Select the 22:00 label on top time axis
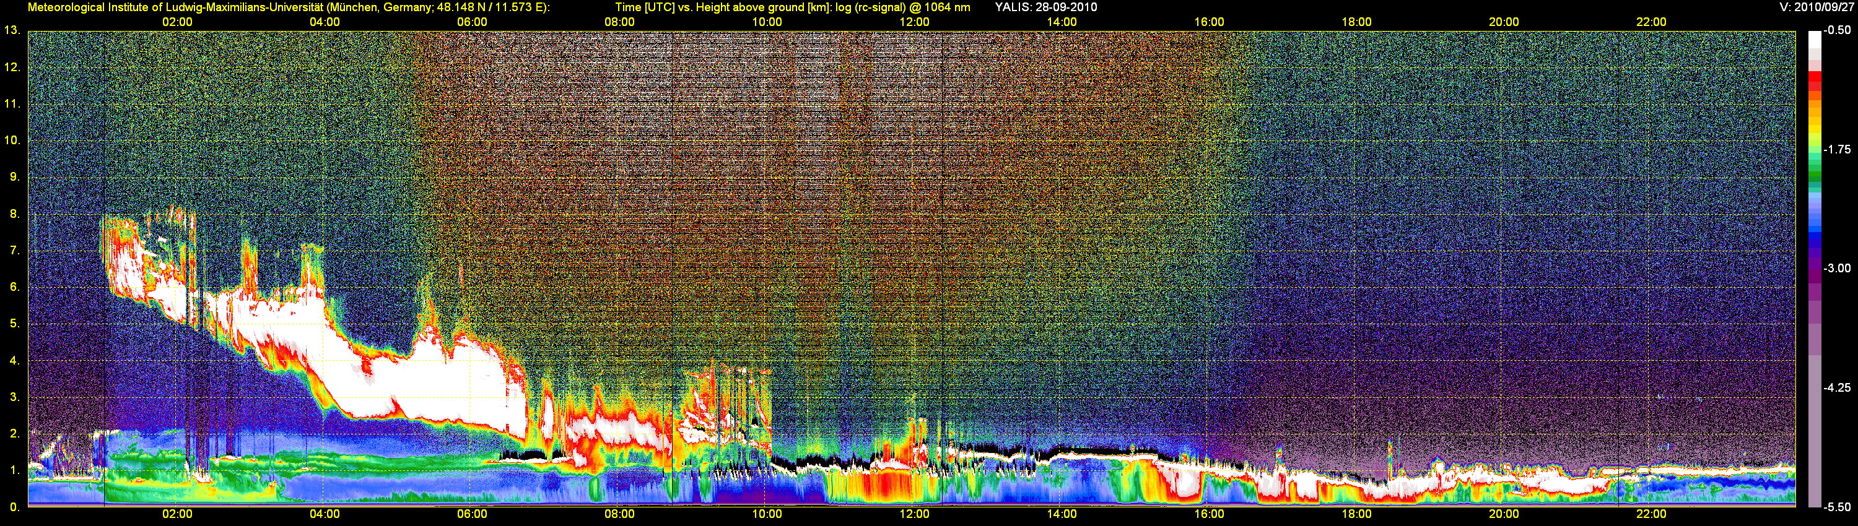This screenshot has width=1858, height=526. [x=1651, y=22]
